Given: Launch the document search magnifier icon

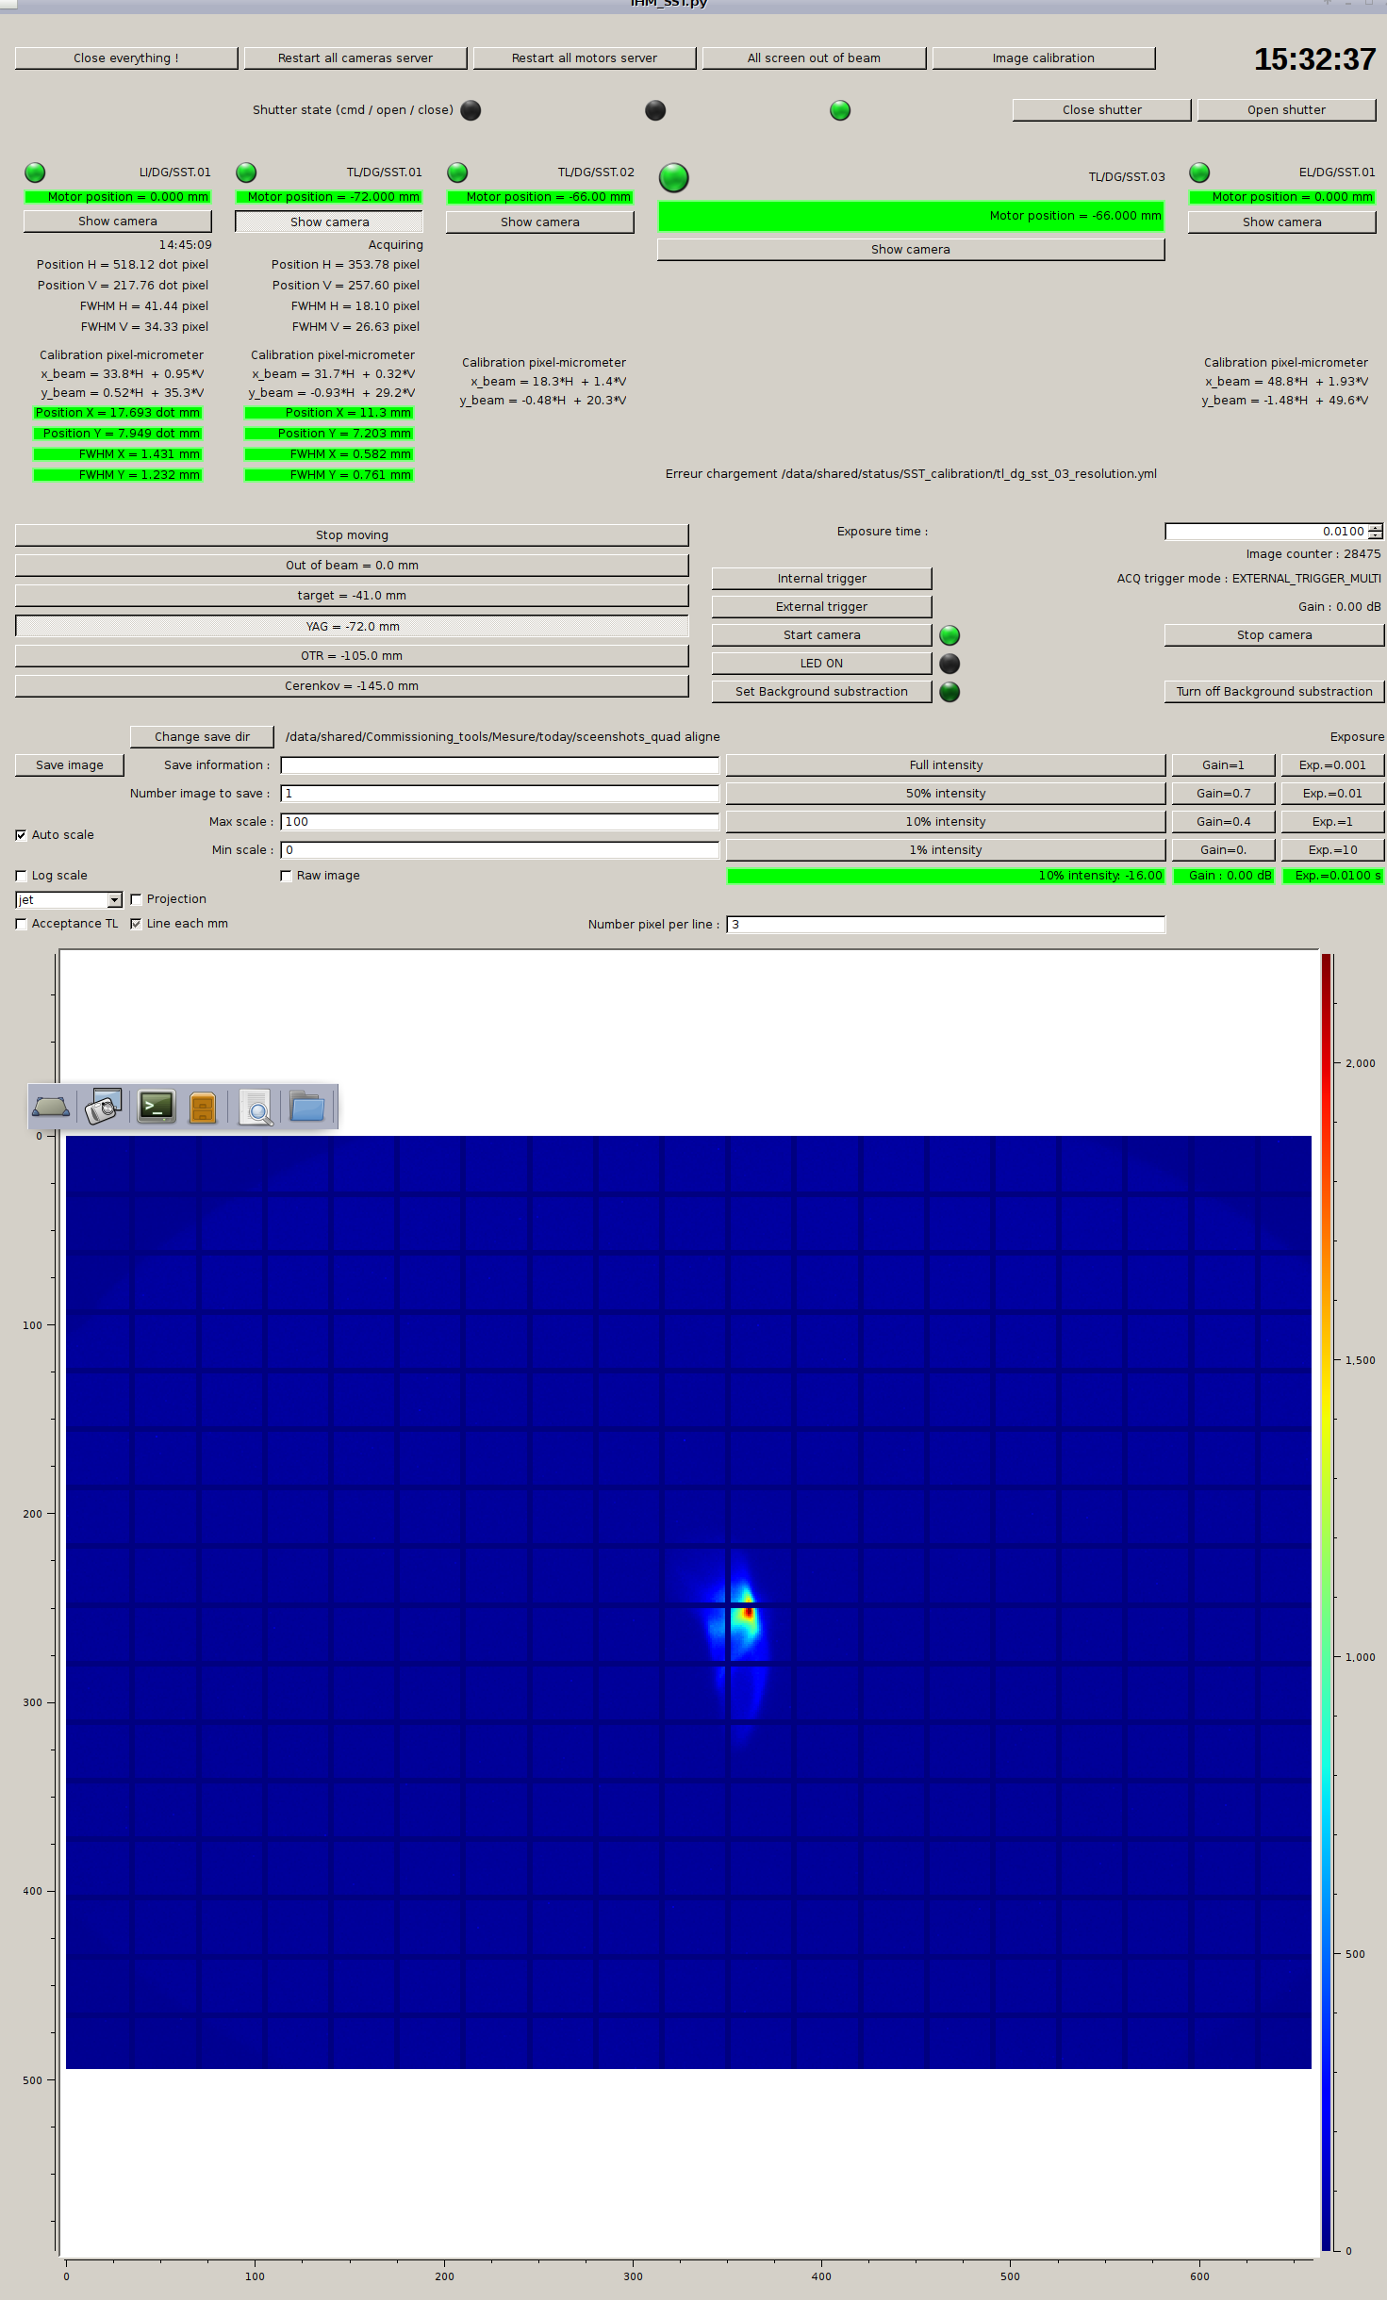Looking at the screenshot, I should [x=256, y=1108].
